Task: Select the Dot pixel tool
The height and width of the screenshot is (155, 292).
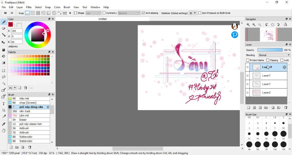Action: [3, 35]
